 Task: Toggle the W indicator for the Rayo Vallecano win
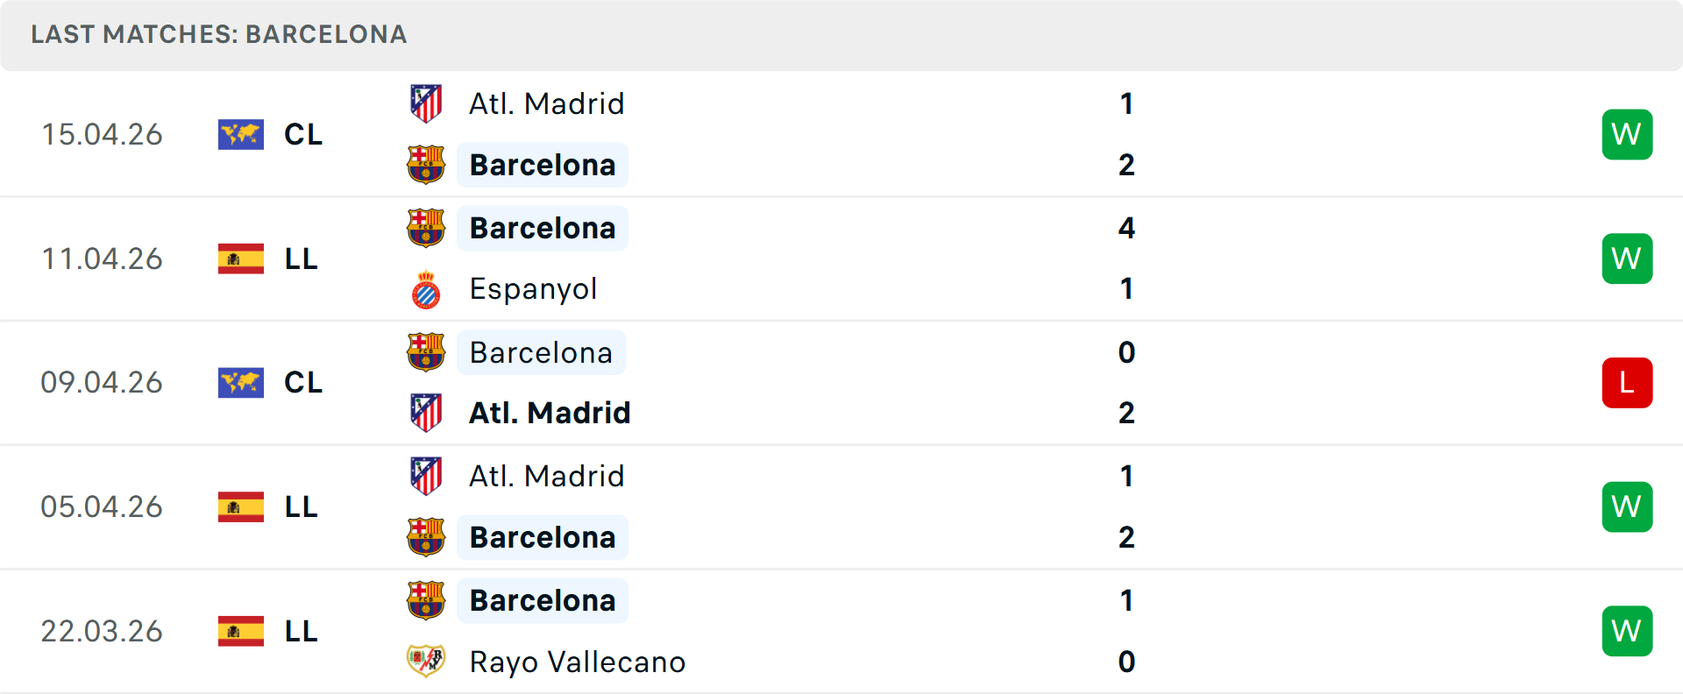[x=1627, y=631]
